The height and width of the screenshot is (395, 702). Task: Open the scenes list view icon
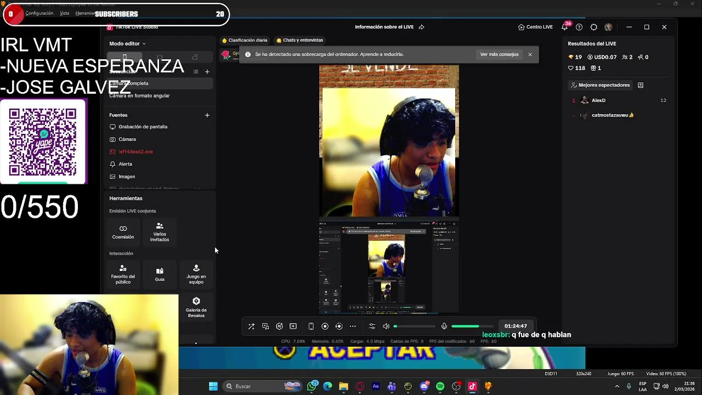[195, 71]
